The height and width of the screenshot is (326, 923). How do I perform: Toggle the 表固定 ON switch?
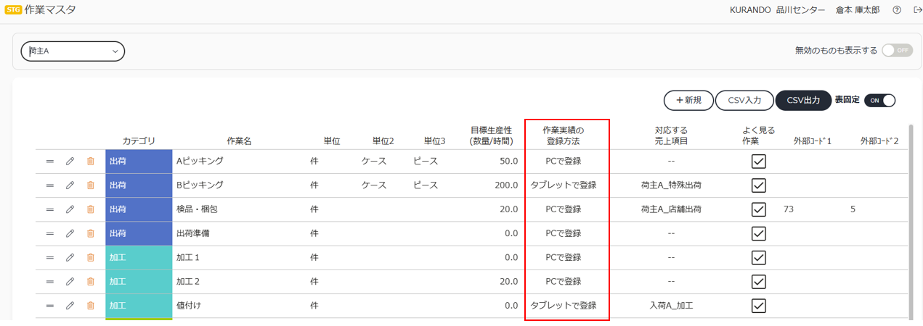click(x=879, y=100)
